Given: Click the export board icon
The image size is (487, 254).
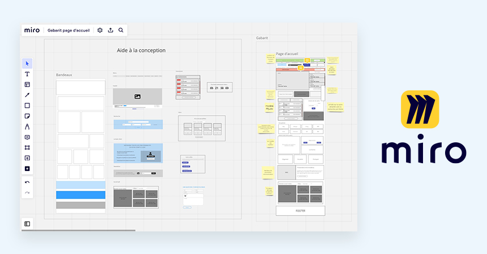Looking at the screenshot, I should click(x=110, y=30).
